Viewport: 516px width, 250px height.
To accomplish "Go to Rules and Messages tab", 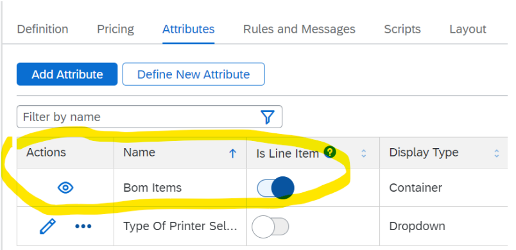I will 299,29.
